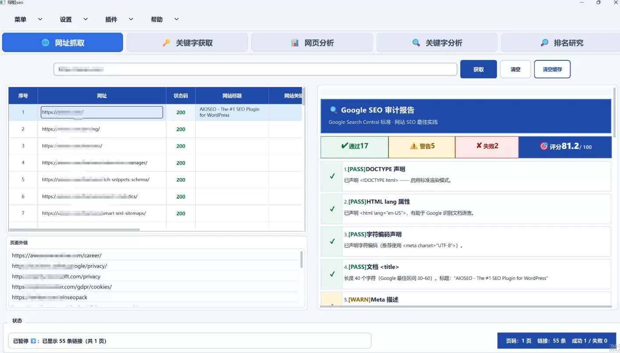Open the 帮助 menu
The image size is (620, 353).
[157, 19]
